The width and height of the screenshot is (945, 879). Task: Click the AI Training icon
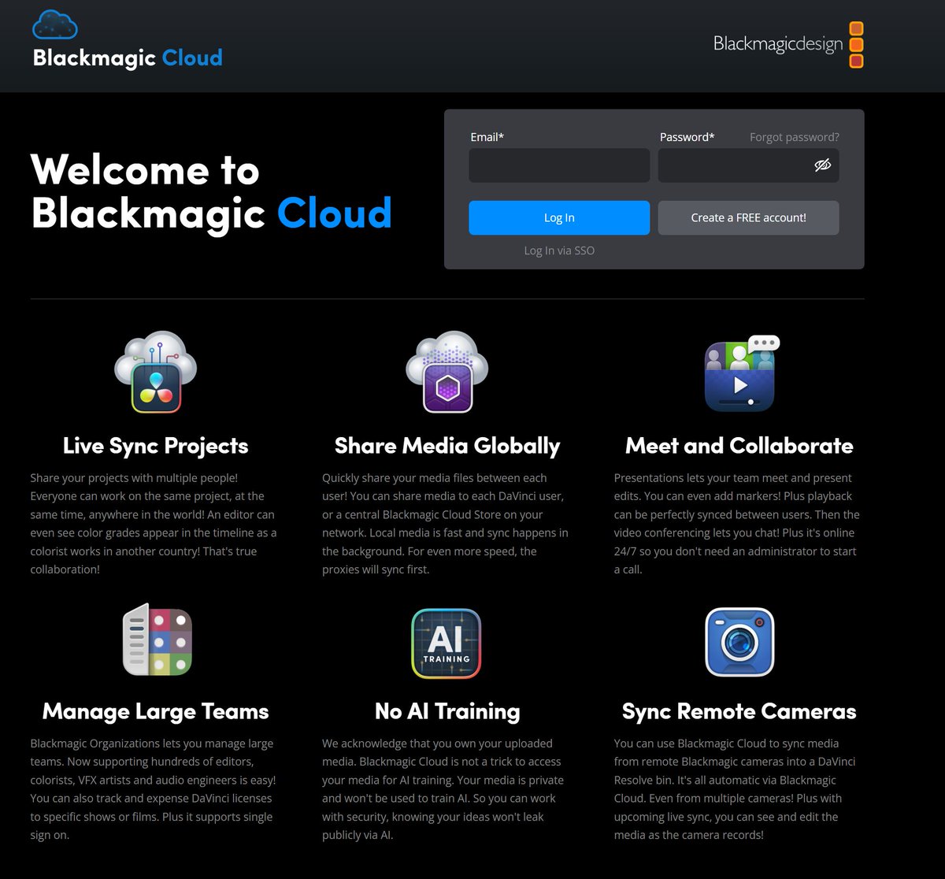[x=447, y=643]
